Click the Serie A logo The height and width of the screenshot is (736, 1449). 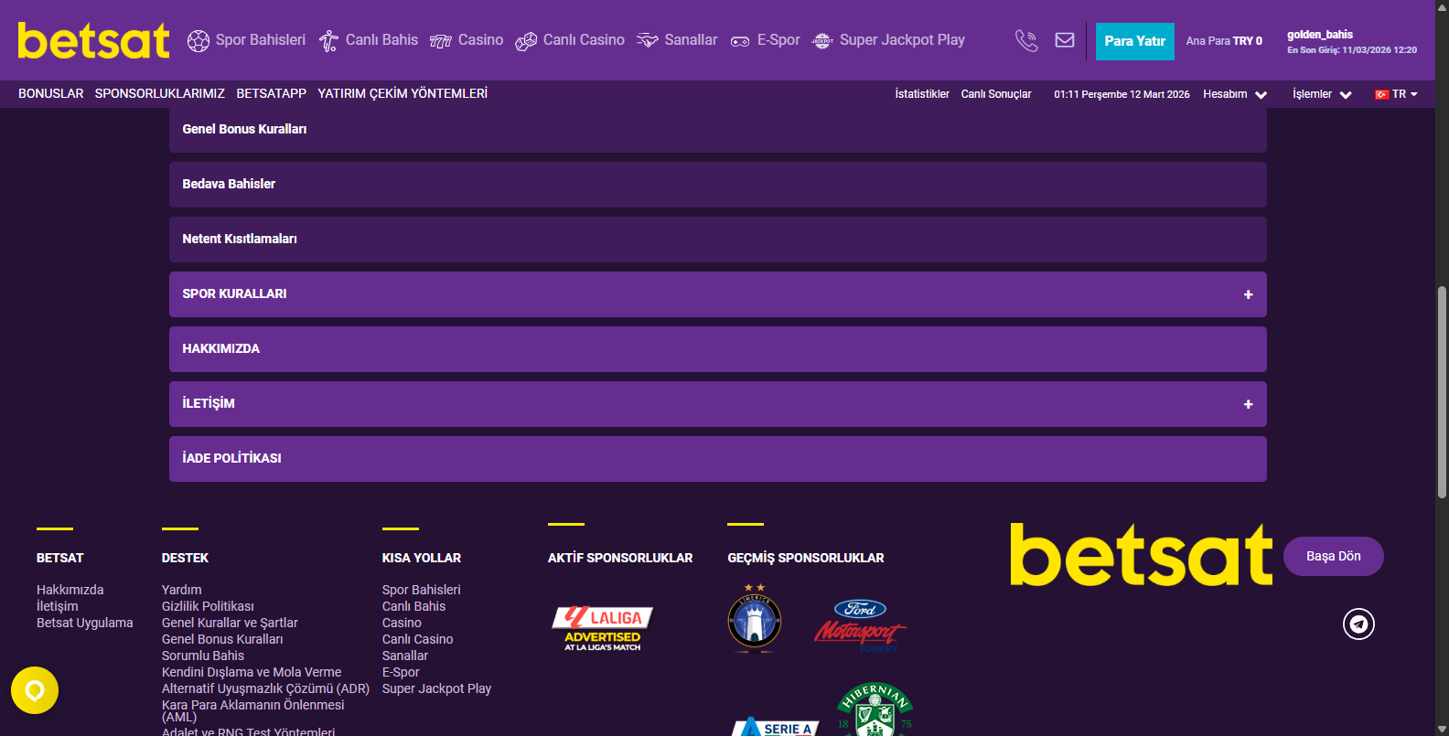point(775,727)
